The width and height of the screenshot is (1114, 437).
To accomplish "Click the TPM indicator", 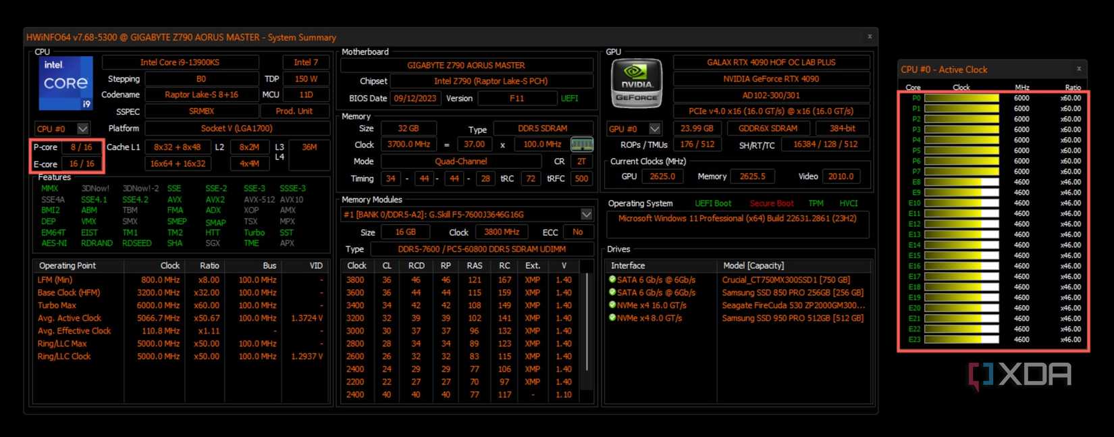I will 816,203.
